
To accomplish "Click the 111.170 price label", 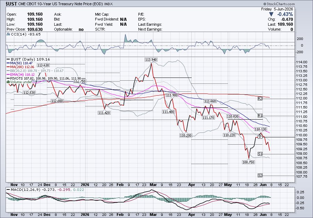I will tap(208, 118).
